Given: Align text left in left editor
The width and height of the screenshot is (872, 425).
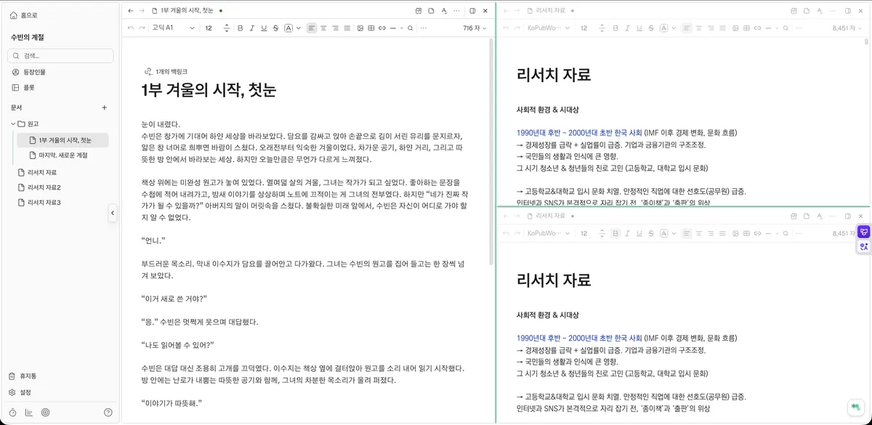Looking at the screenshot, I should coord(312,28).
